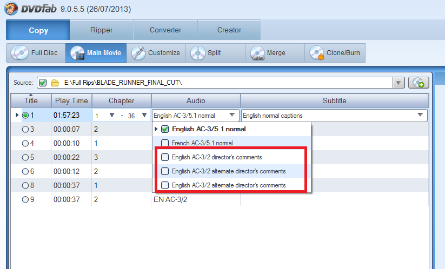Screen dimensions: 445x269
Task: Open the Creator tab
Action: [x=229, y=30]
